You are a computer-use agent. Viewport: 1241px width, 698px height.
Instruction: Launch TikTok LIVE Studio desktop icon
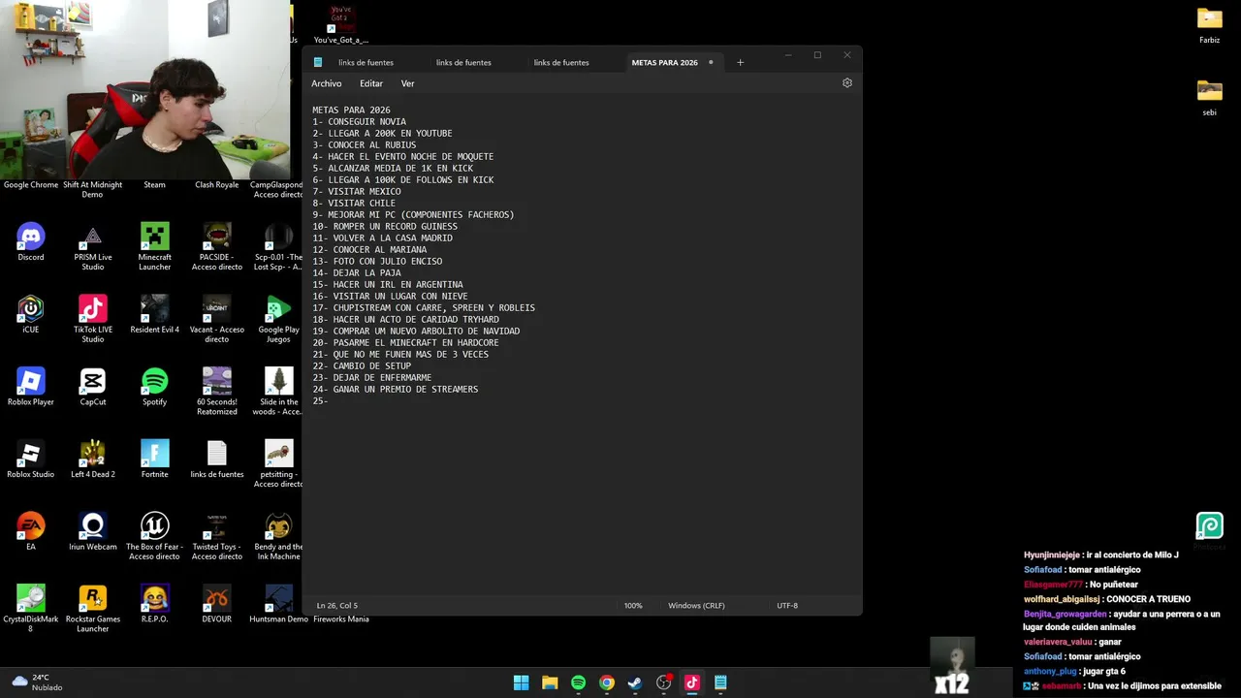tap(93, 320)
